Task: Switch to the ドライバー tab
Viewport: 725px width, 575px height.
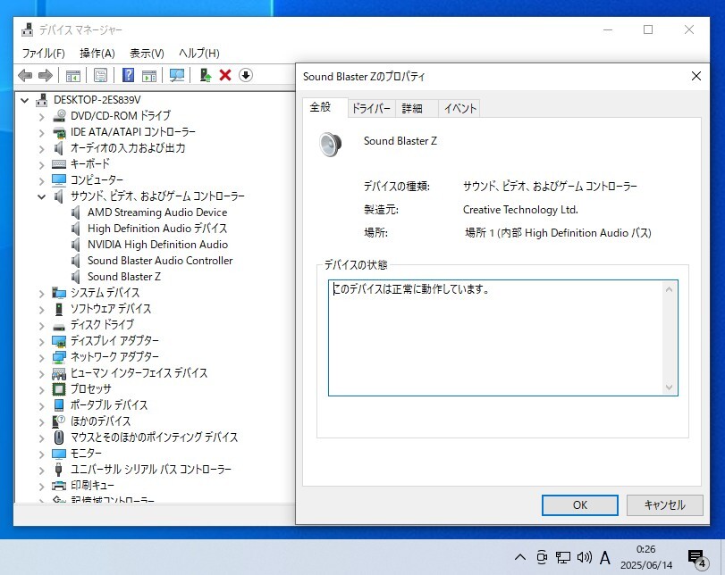Action: click(371, 109)
